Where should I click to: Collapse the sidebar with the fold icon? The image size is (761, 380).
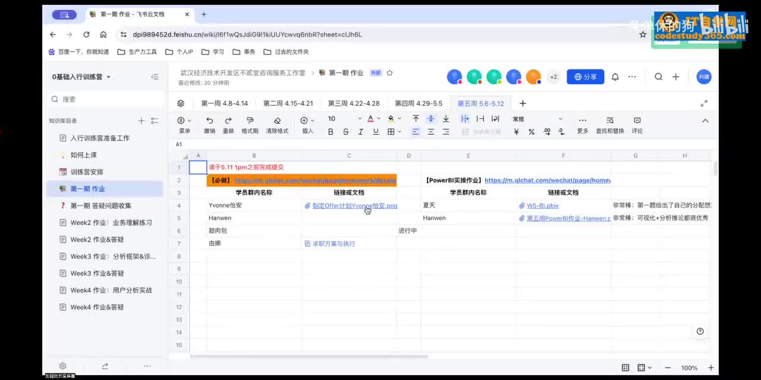click(155, 77)
